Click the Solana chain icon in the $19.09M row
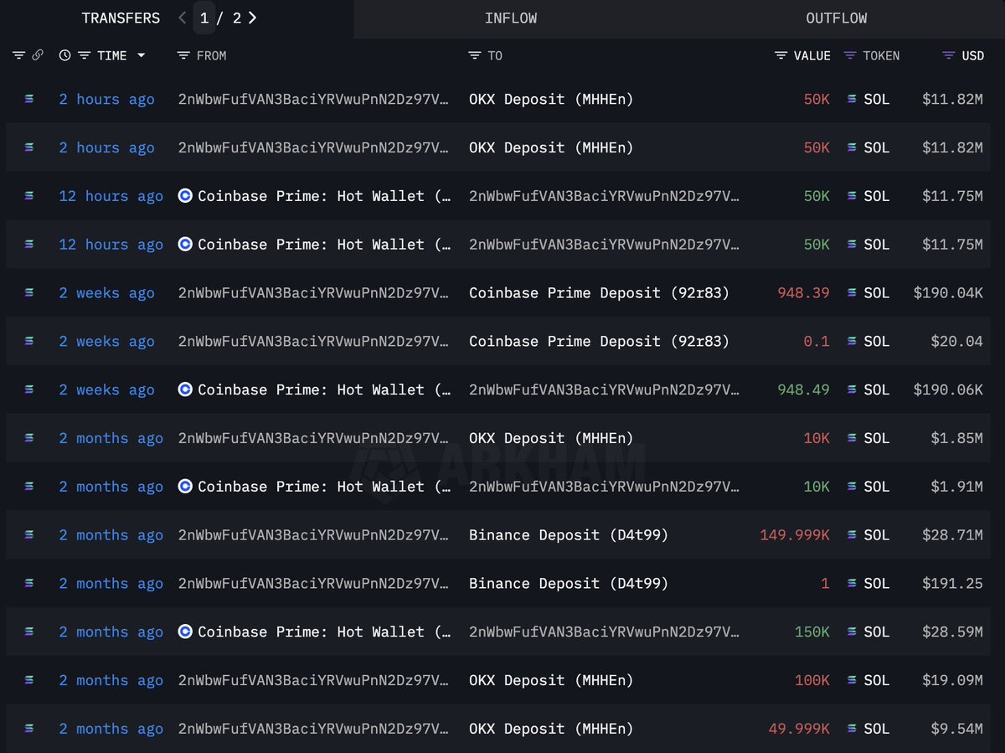The height and width of the screenshot is (753, 1005). [30, 681]
